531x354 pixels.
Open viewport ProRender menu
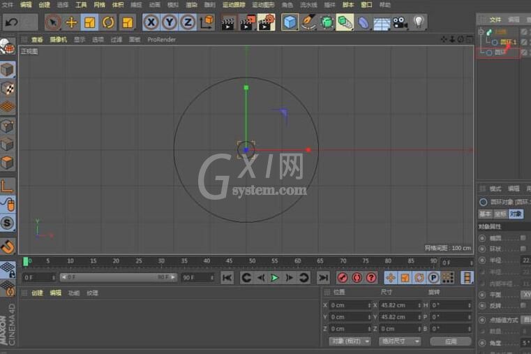(162, 40)
